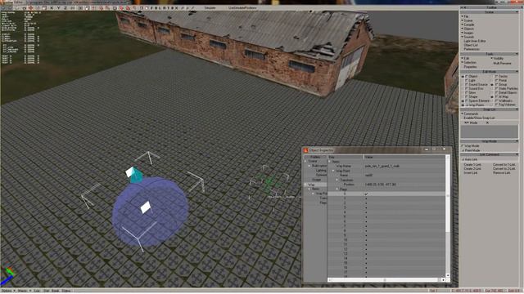This screenshot has height=294, width=524.
Task: Open the Selection dropdown
Action: [469, 62]
